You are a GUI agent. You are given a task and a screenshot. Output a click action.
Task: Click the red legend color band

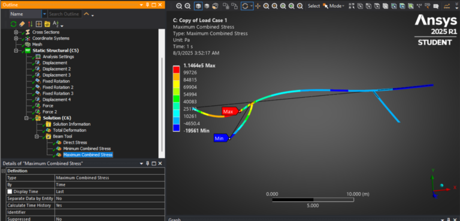tap(176, 69)
